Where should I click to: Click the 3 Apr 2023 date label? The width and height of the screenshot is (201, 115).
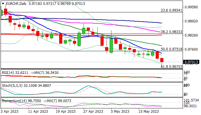pyautogui.click(x=9, y=112)
